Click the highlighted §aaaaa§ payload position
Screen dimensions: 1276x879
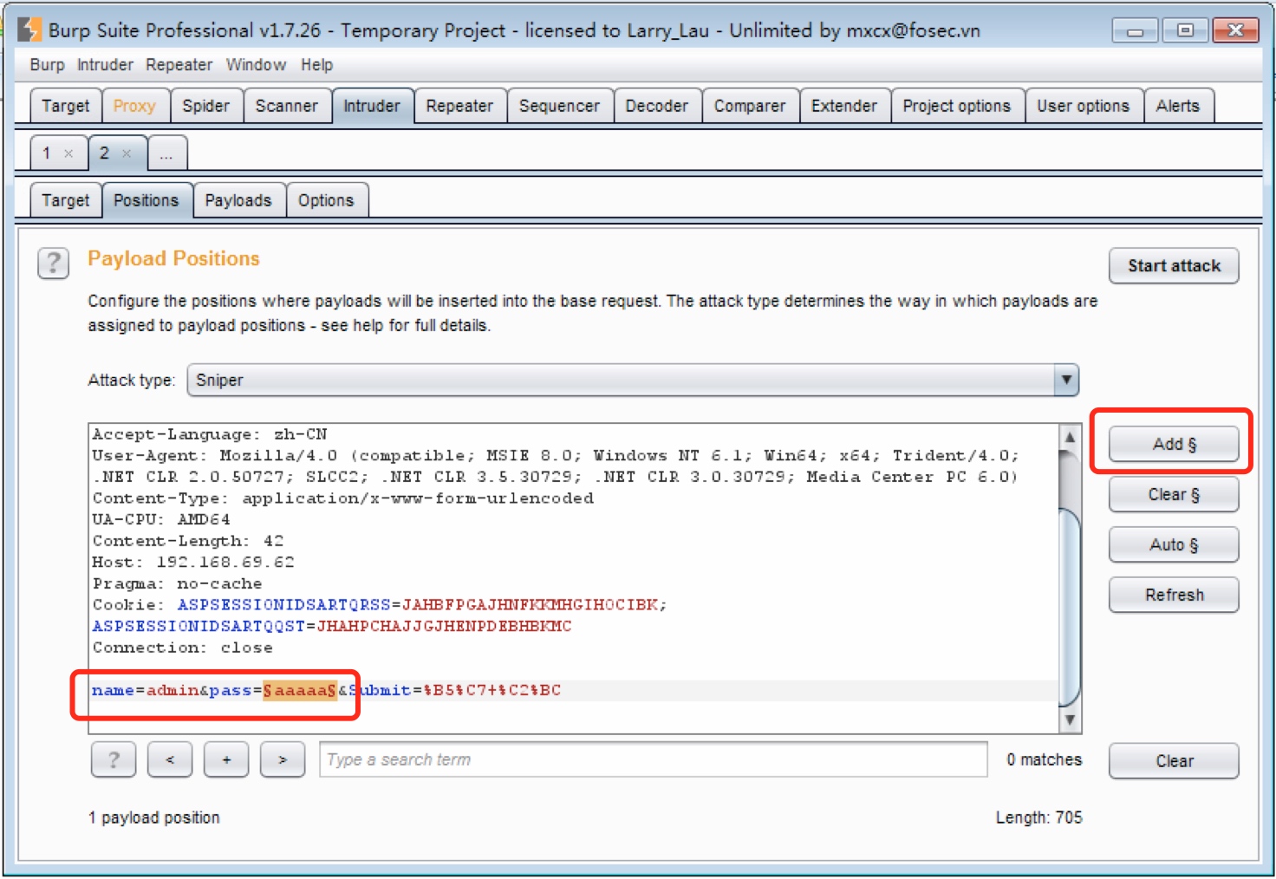tap(300, 690)
